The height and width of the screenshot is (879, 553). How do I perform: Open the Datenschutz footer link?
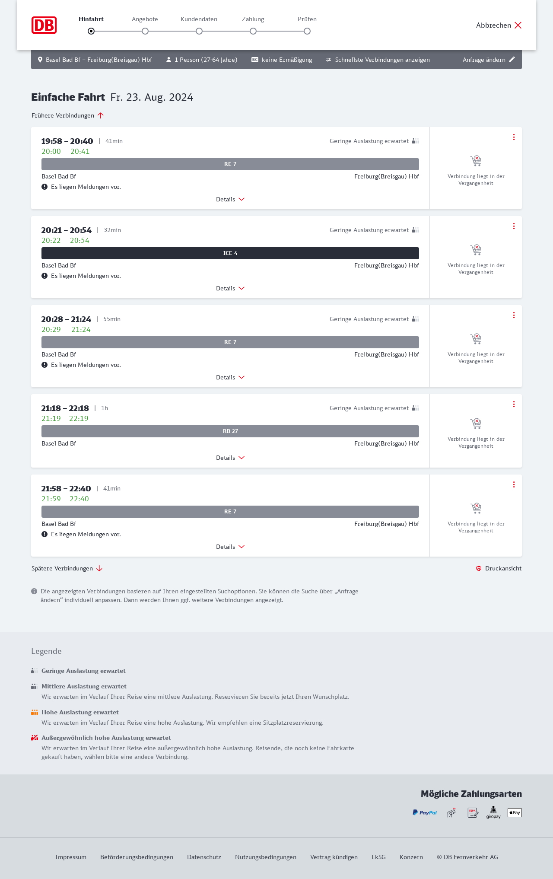[204, 857]
